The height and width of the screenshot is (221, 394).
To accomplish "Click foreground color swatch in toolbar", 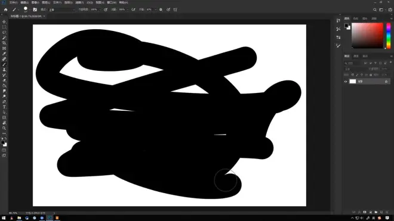I will (x=3, y=142).
